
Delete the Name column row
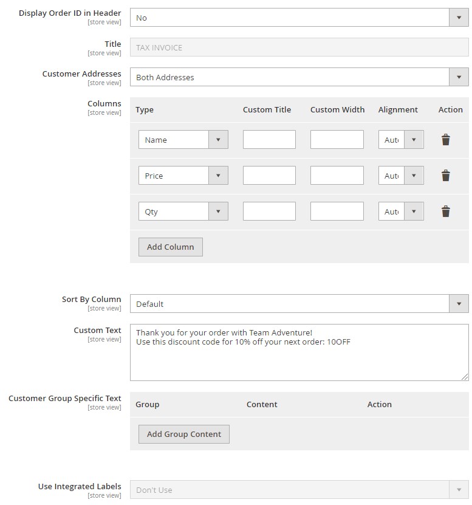pyautogui.click(x=445, y=140)
